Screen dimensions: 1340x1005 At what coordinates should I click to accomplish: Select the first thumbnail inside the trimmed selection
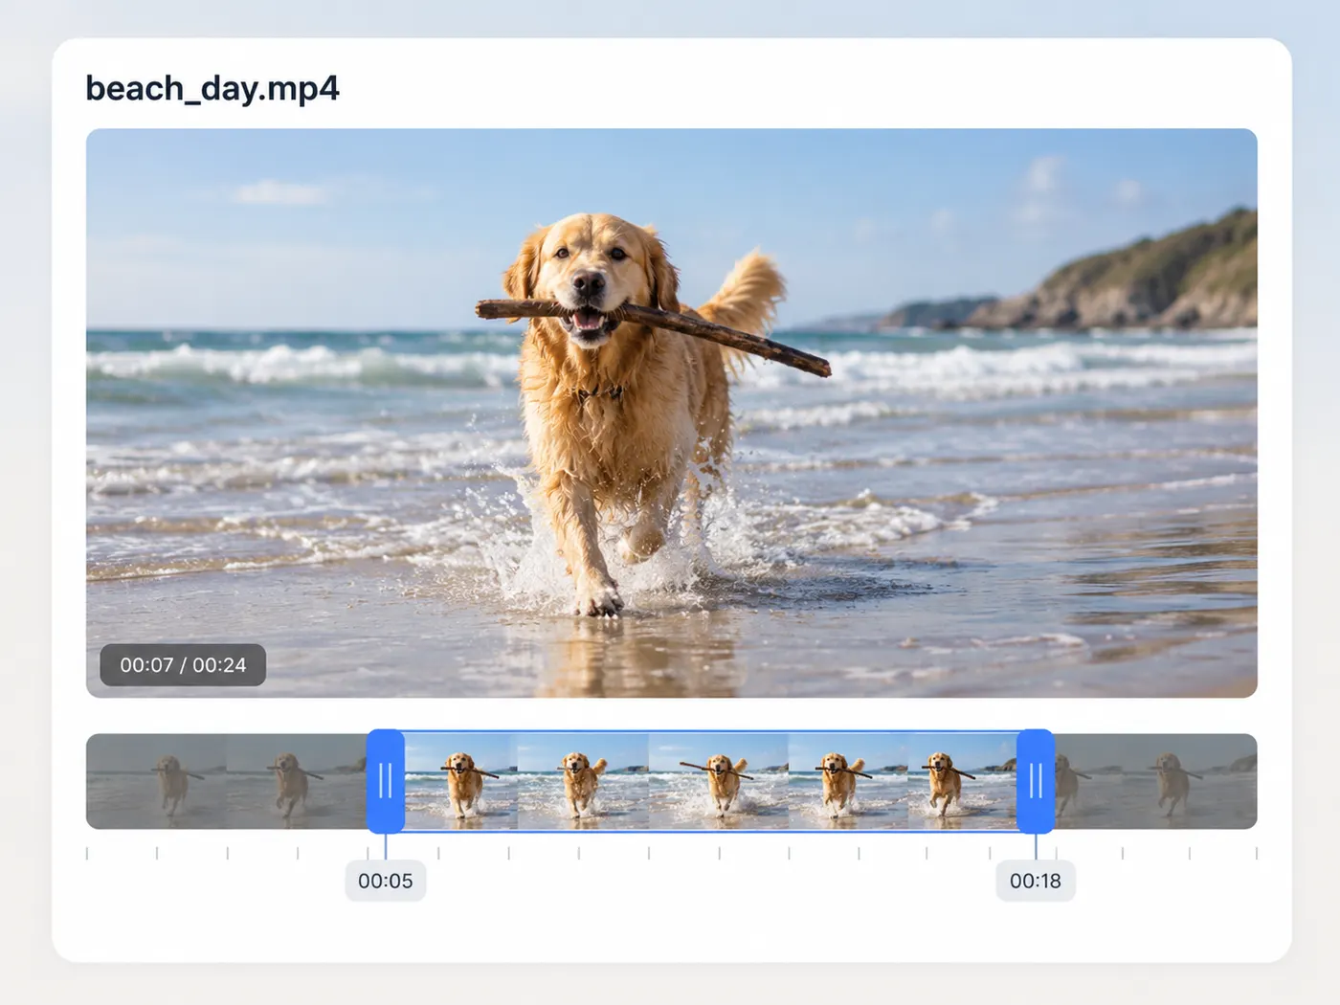click(460, 782)
